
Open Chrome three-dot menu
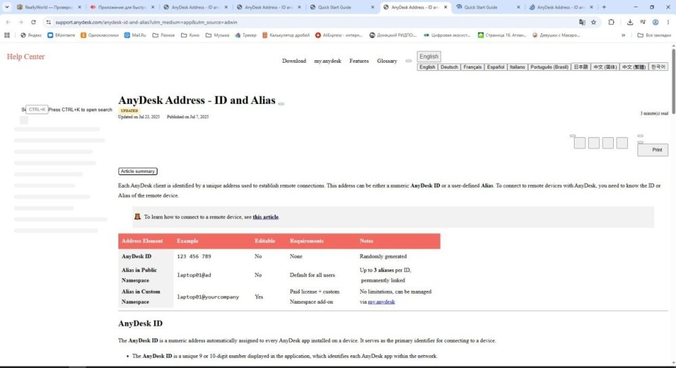669,22
